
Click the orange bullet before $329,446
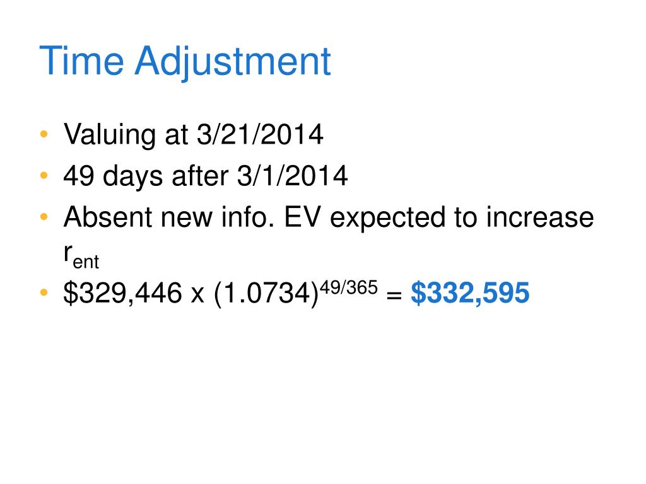click(43, 294)
